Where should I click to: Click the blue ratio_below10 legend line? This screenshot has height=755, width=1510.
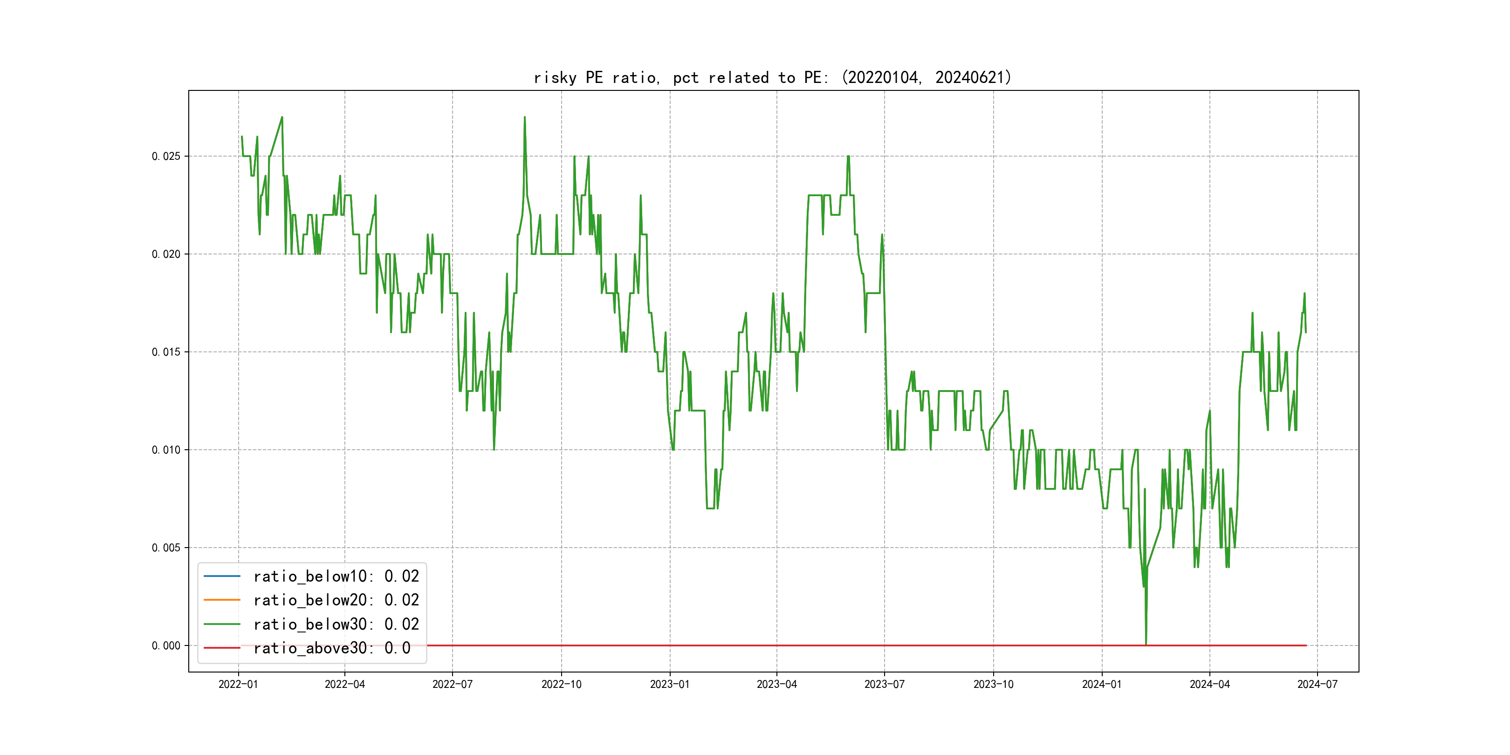pos(221,576)
